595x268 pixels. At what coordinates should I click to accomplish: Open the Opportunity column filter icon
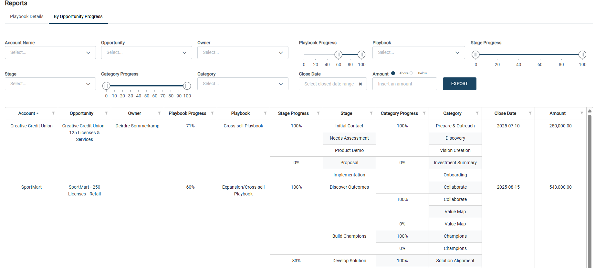click(x=106, y=113)
